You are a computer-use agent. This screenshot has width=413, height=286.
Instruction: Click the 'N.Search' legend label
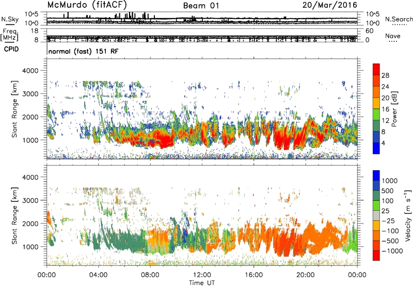point(399,19)
